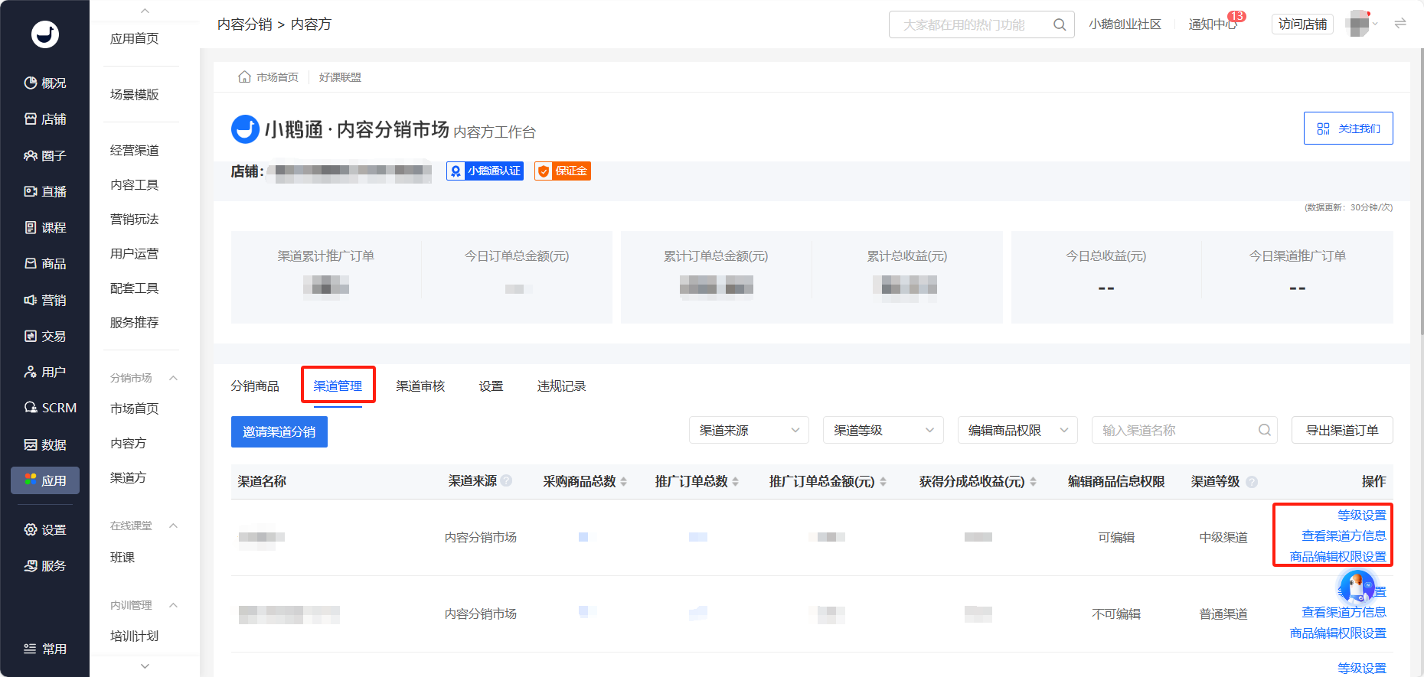Image resolution: width=1424 pixels, height=677 pixels.
Task: Open the 渠道来源 filter dropdown
Action: click(749, 430)
